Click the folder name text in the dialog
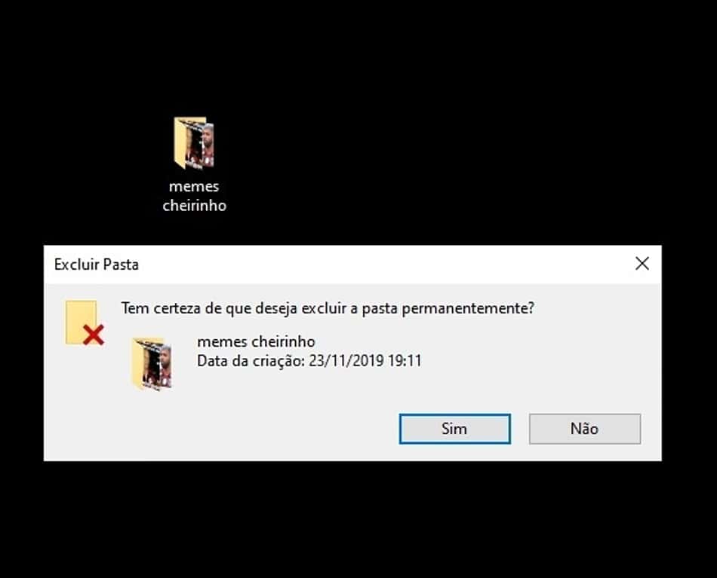 256,341
